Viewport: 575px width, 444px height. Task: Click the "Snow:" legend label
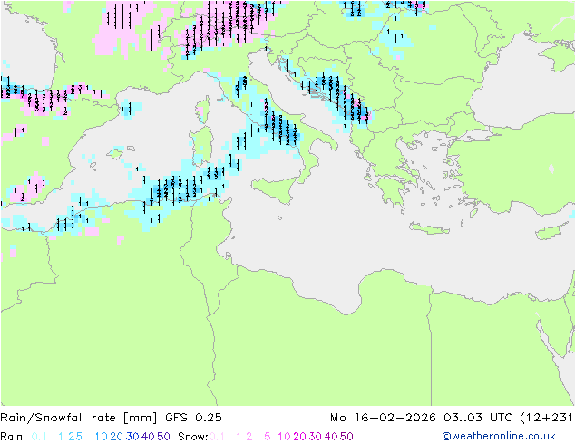pos(193,437)
